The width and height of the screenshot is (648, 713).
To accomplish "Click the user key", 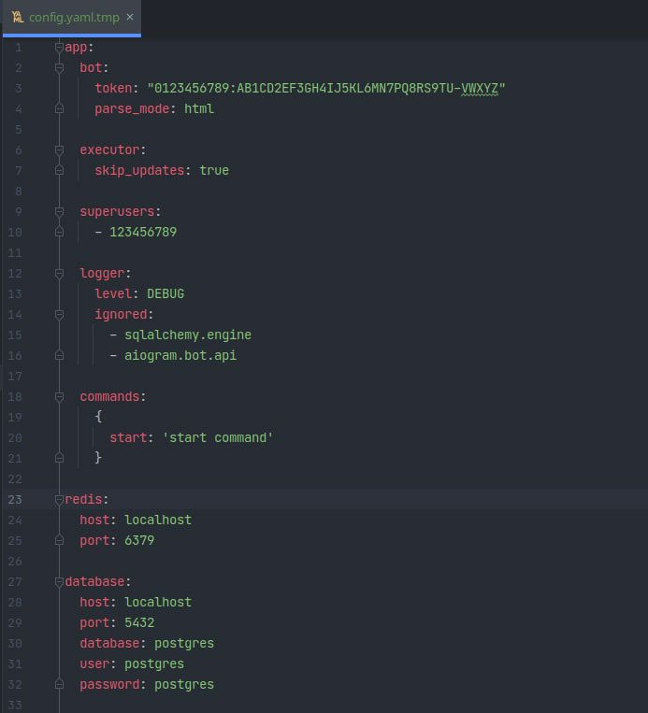I will (x=94, y=664).
